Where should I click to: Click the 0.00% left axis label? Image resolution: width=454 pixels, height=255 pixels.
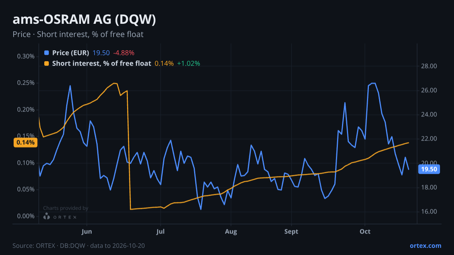pos(26,216)
